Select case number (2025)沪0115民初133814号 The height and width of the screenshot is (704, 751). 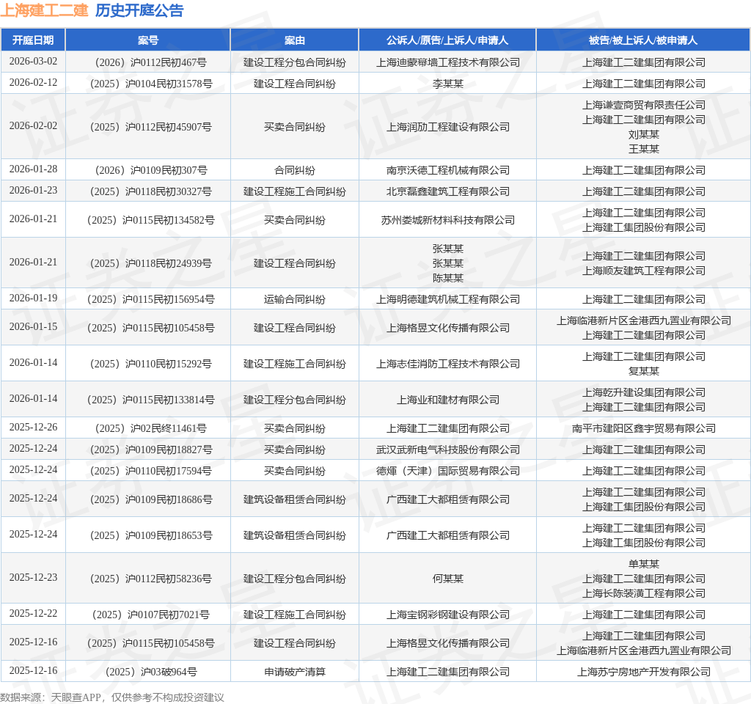pyautogui.click(x=151, y=400)
